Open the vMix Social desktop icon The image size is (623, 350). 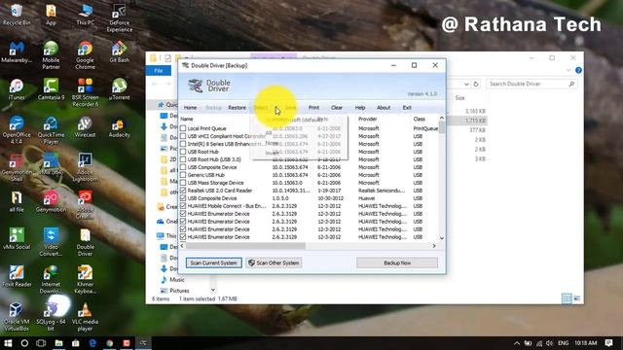17,238
